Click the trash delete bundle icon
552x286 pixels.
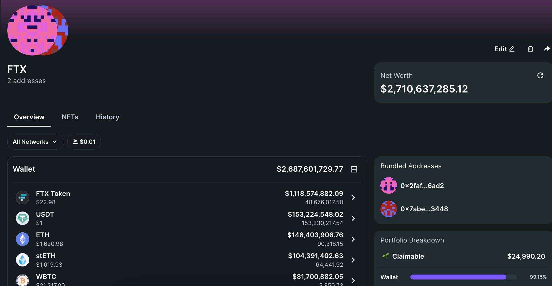[530, 49]
